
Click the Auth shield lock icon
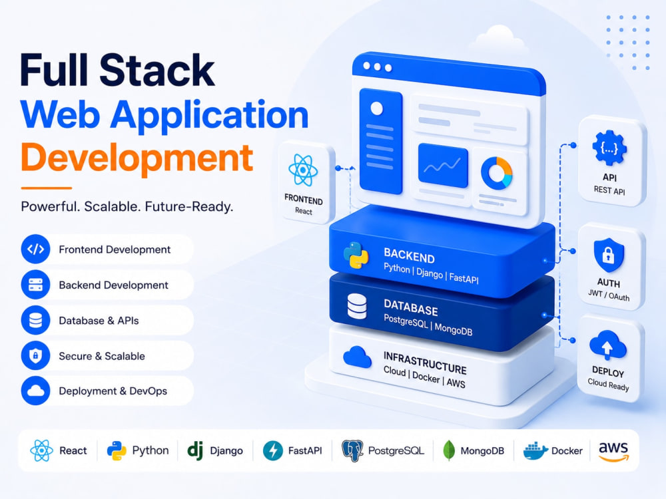coord(609,255)
